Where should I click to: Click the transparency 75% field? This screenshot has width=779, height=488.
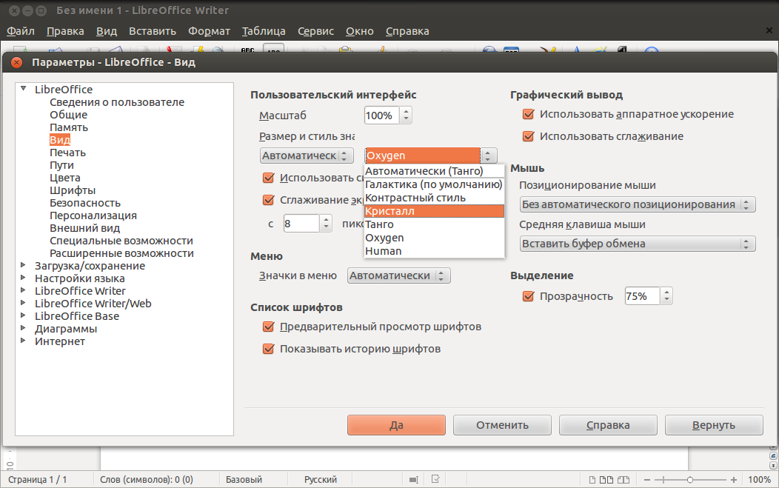tap(642, 296)
